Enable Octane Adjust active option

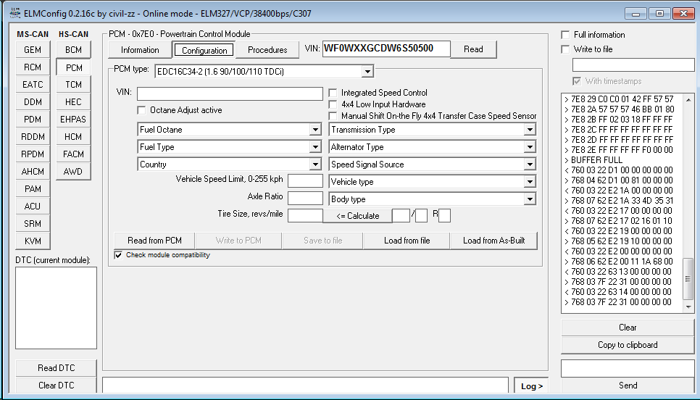click(x=142, y=110)
